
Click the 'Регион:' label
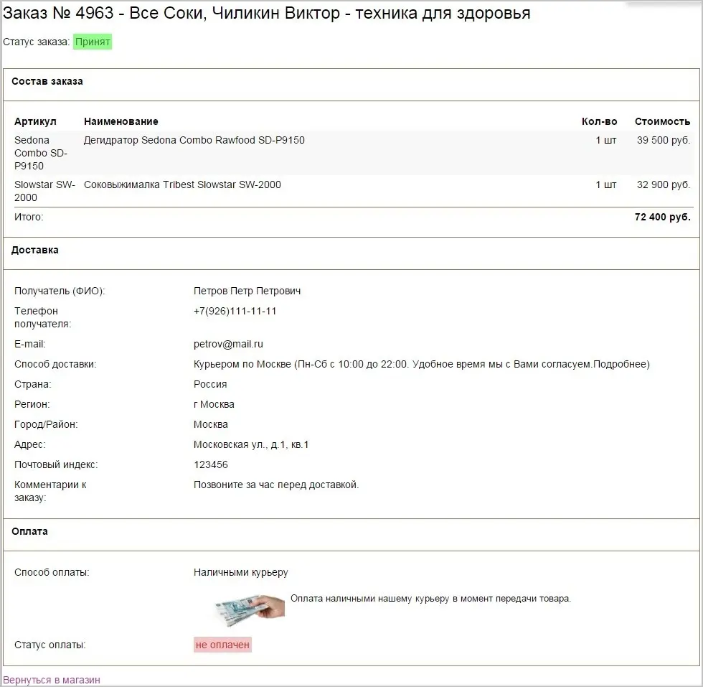coord(32,404)
